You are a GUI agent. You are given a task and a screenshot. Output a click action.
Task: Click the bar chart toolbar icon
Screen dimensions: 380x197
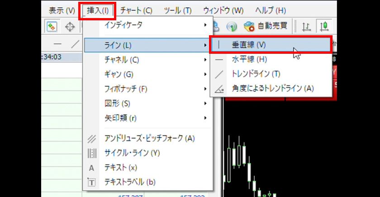coord(306,26)
